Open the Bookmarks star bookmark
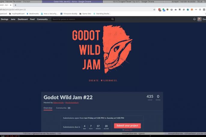The image size is (206, 137). click(x=32, y=13)
